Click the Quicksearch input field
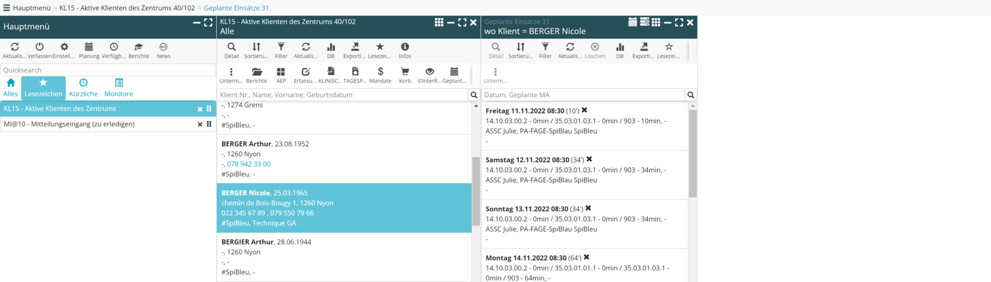This screenshot has height=282, width=991. point(108,70)
